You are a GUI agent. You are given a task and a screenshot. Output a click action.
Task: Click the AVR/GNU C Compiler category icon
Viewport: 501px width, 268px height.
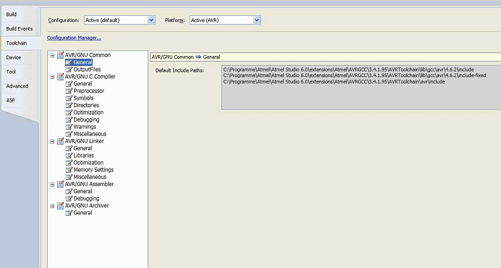(61, 76)
